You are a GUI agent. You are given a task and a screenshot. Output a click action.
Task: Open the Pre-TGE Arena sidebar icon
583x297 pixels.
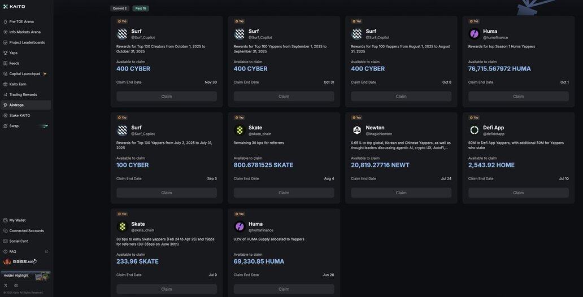pos(6,21)
